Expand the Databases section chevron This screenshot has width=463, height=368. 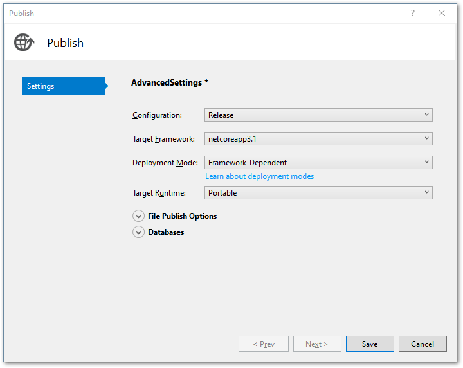[x=138, y=232]
